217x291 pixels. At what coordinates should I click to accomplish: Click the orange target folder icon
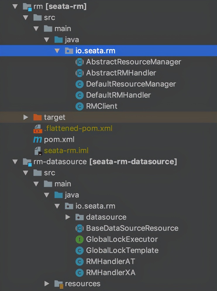pyautogui.click(x=37, y=117)
